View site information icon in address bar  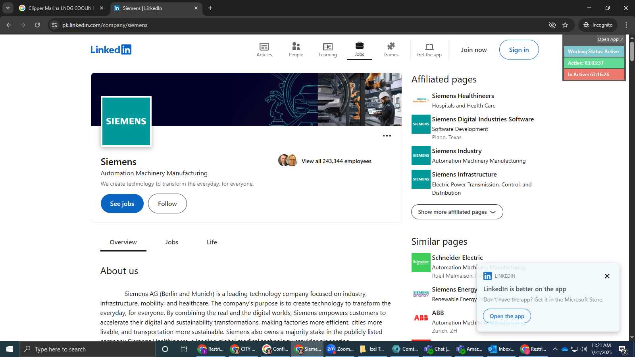click(x=54, y=25)
